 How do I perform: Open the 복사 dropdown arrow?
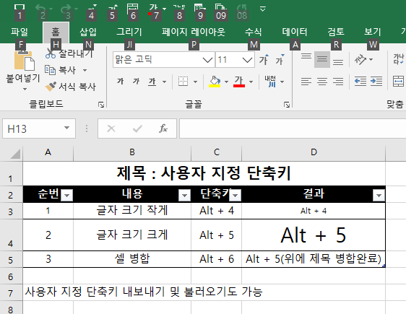point(85,70)
